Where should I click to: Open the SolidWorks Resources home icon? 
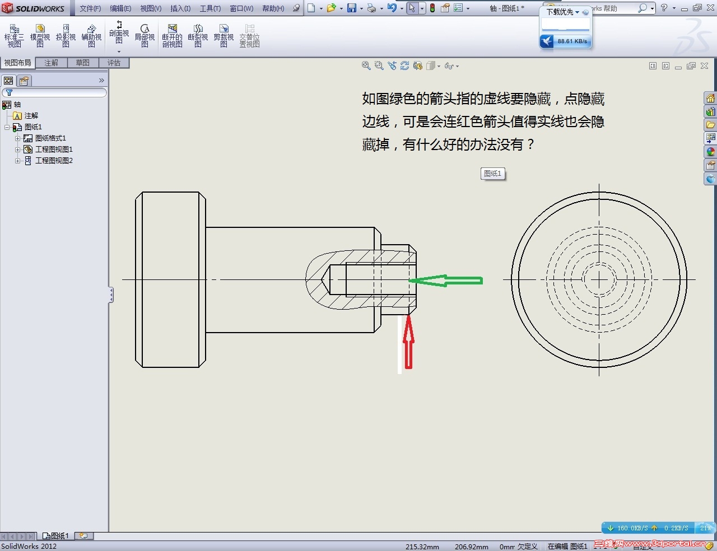pos(710,98)
